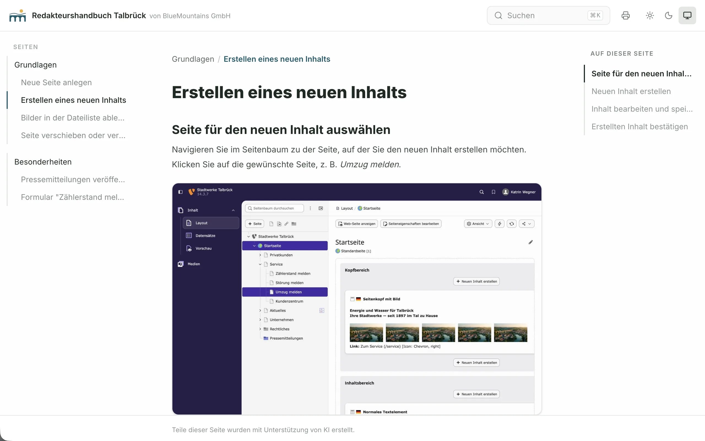Image resolution: width=705 pixels, height=441 pixels.
Task: Open the Suchen search field
Action: click(x=548, y=15)
